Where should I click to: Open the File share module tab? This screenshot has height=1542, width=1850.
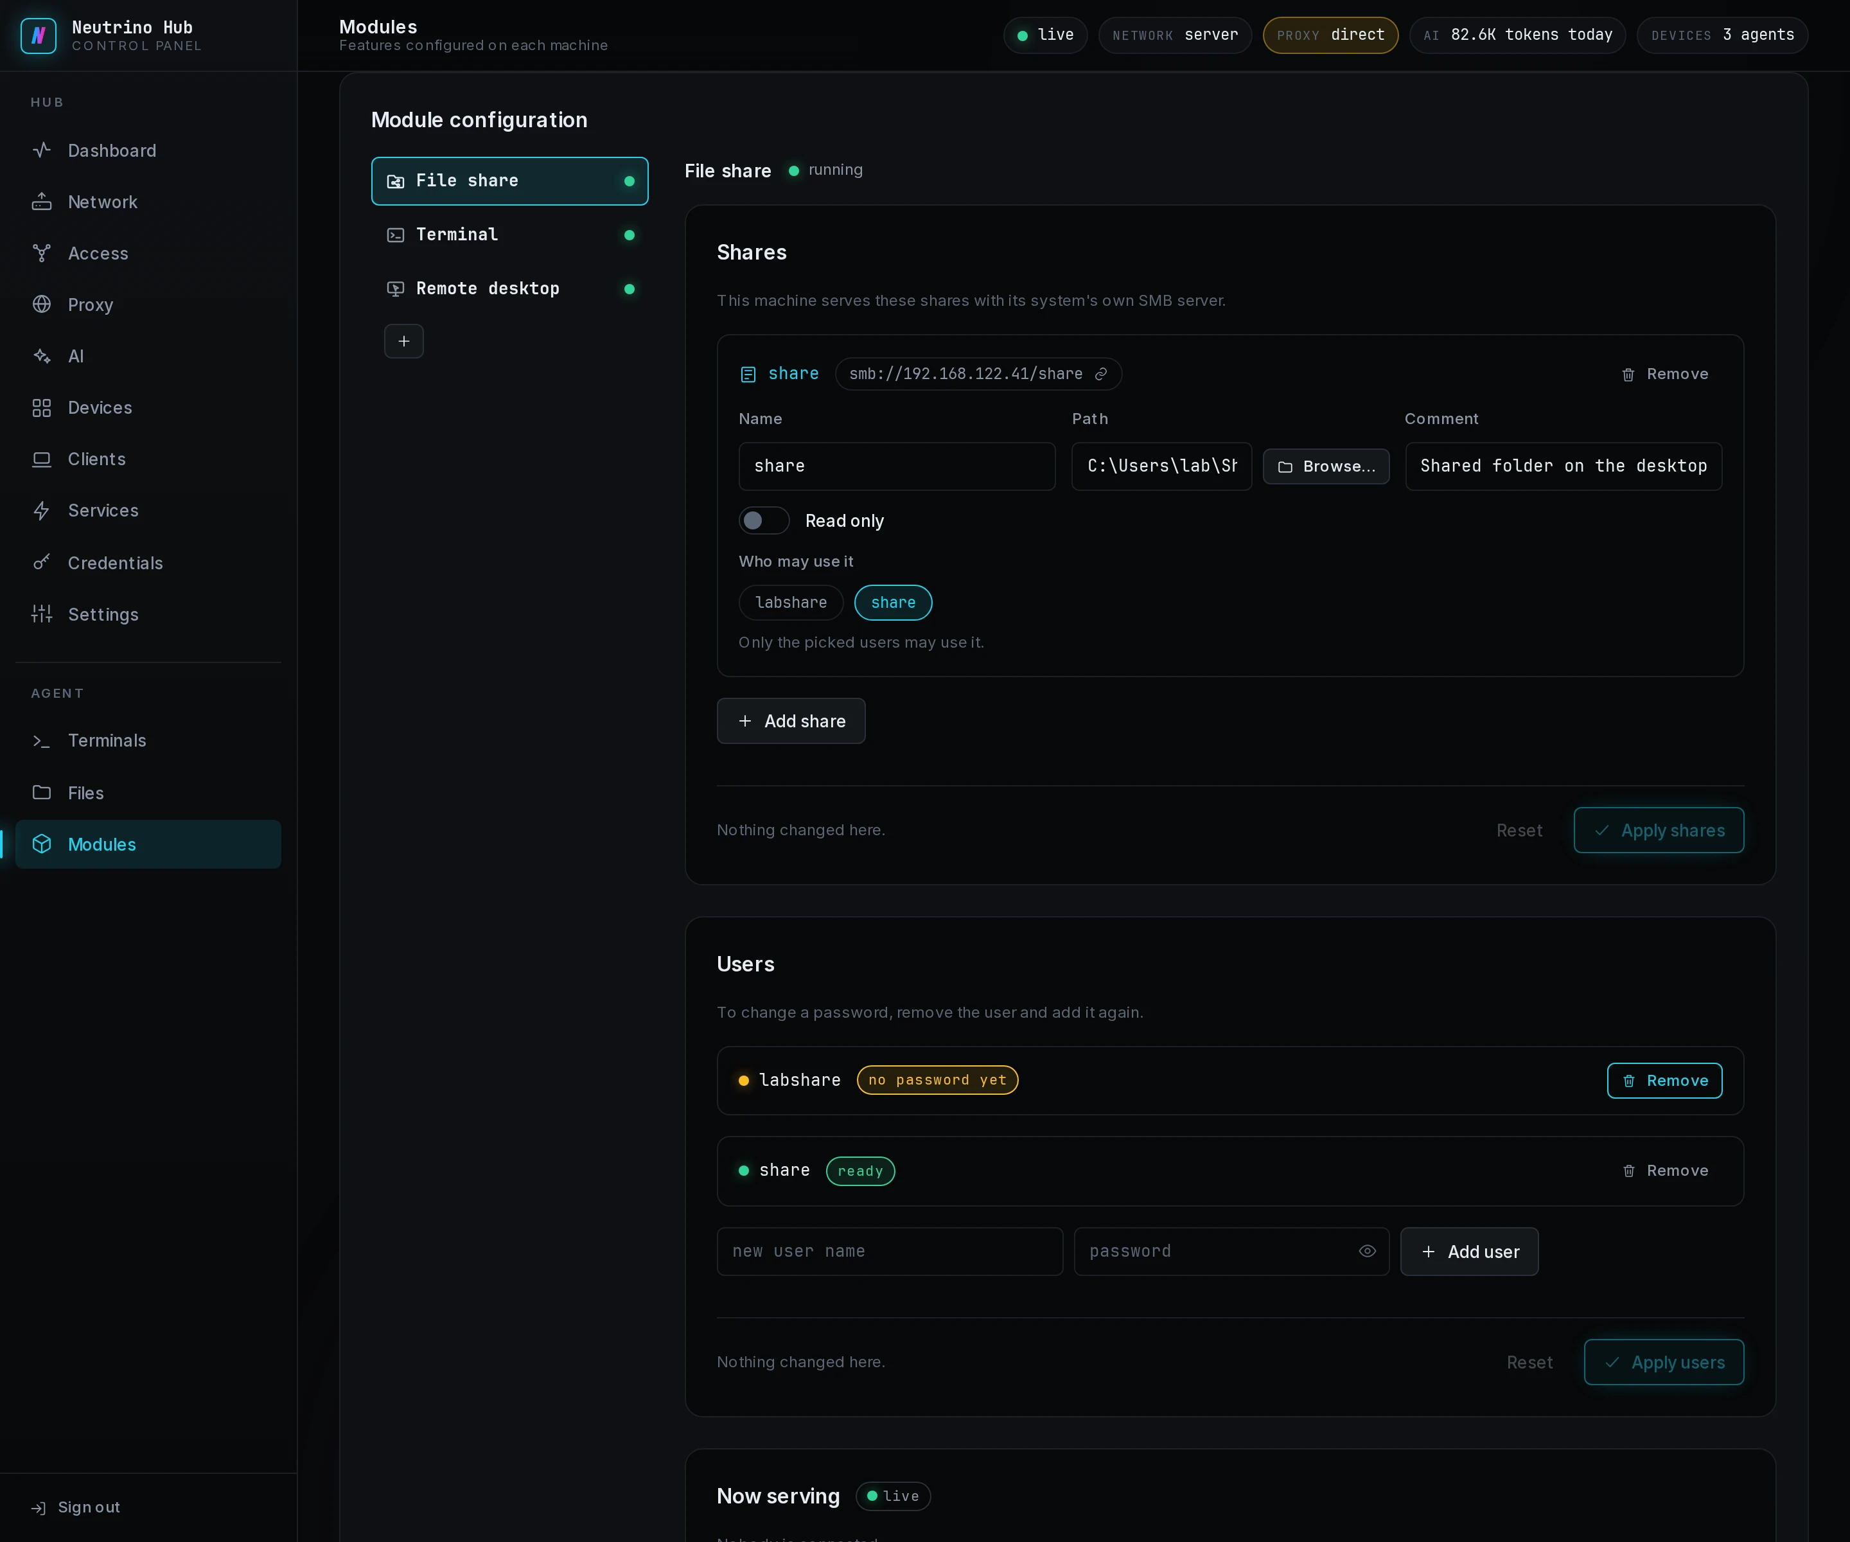point(509,181)
